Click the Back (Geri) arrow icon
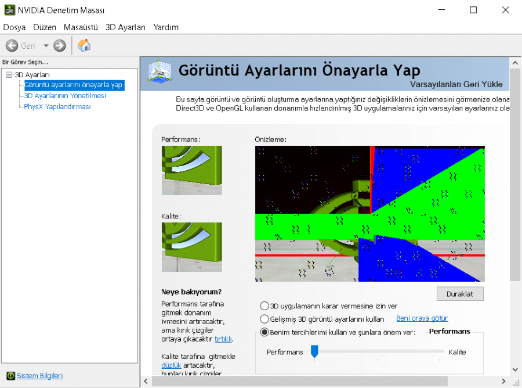Screen dimensions: 522x388 click(12, 46)
